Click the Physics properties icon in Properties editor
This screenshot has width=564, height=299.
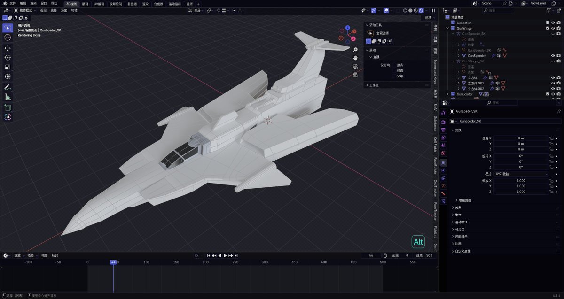pyautogui.click(x=444, y=178)
